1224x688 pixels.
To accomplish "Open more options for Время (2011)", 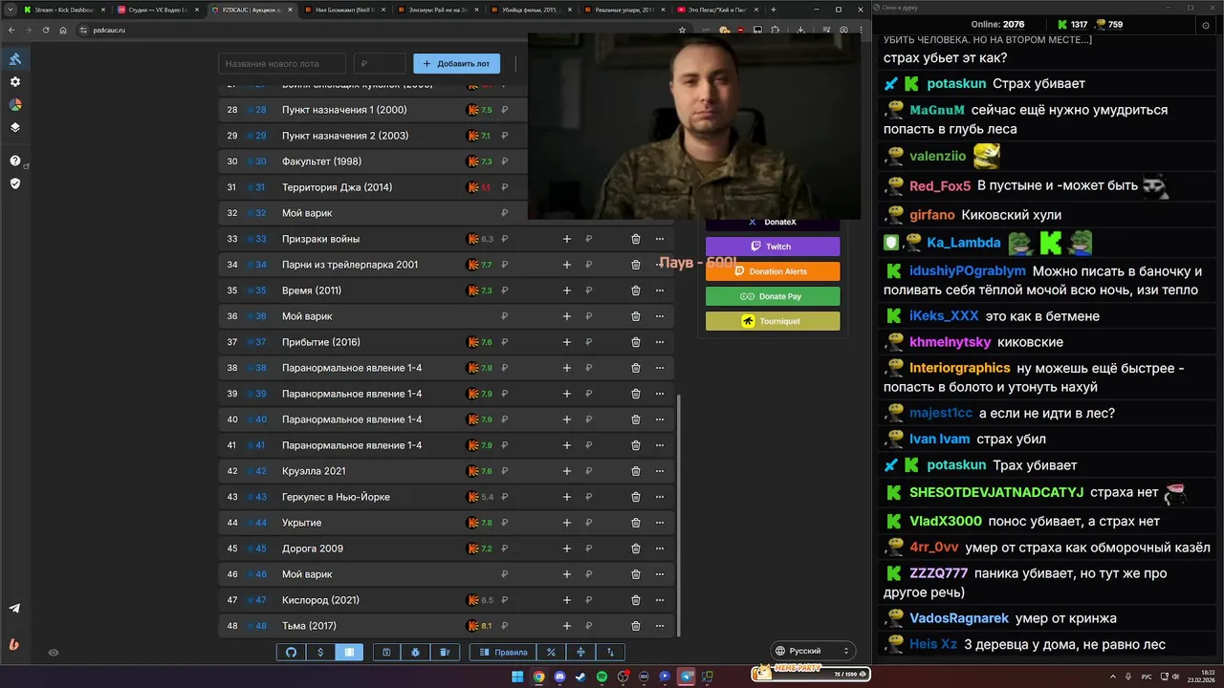I will pyautogui.click(x=660, y=290).
